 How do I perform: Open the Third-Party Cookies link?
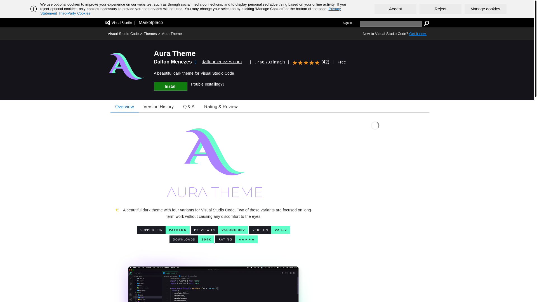point(74,13)
